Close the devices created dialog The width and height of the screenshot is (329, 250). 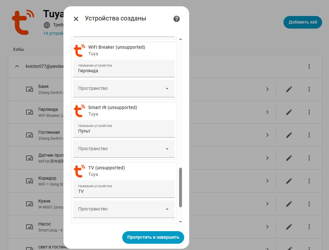76,19
